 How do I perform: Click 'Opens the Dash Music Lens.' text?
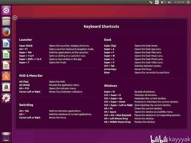pyautogui.click(x=149, y=56)
